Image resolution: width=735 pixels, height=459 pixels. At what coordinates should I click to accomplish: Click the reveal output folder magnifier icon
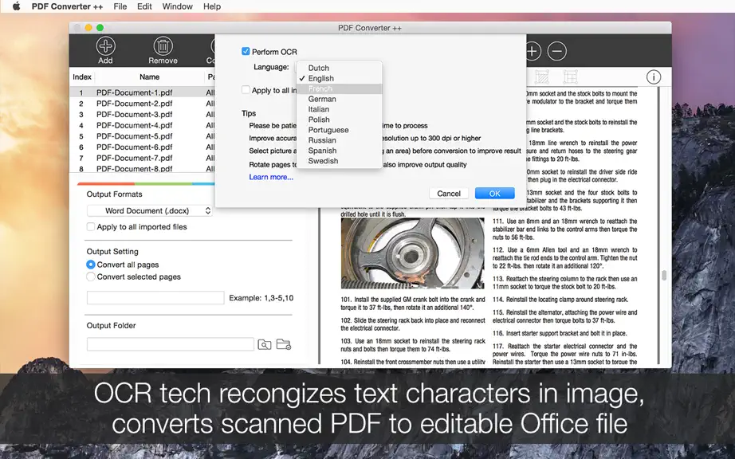[265, 345]
